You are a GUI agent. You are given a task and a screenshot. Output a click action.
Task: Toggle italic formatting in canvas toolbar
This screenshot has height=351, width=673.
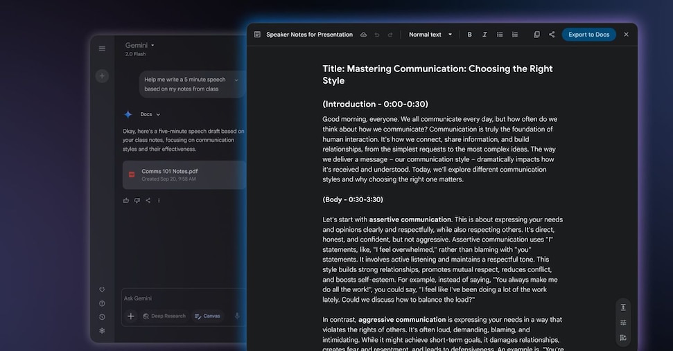(x=484, y=35)
